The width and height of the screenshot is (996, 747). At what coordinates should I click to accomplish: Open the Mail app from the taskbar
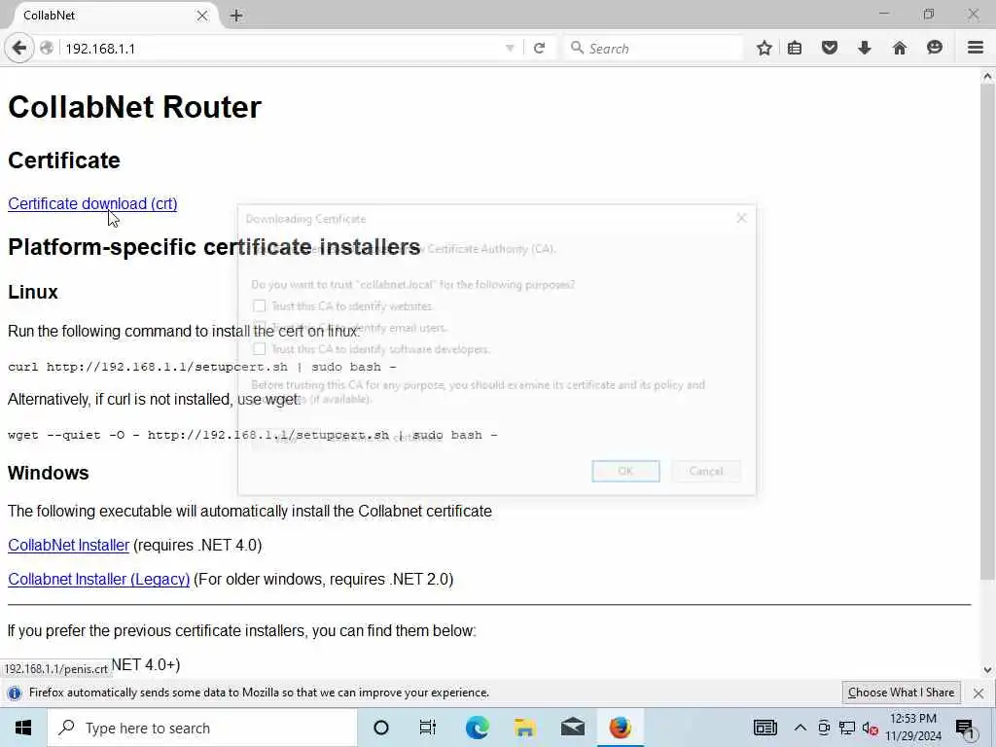(x=572, y=728)
